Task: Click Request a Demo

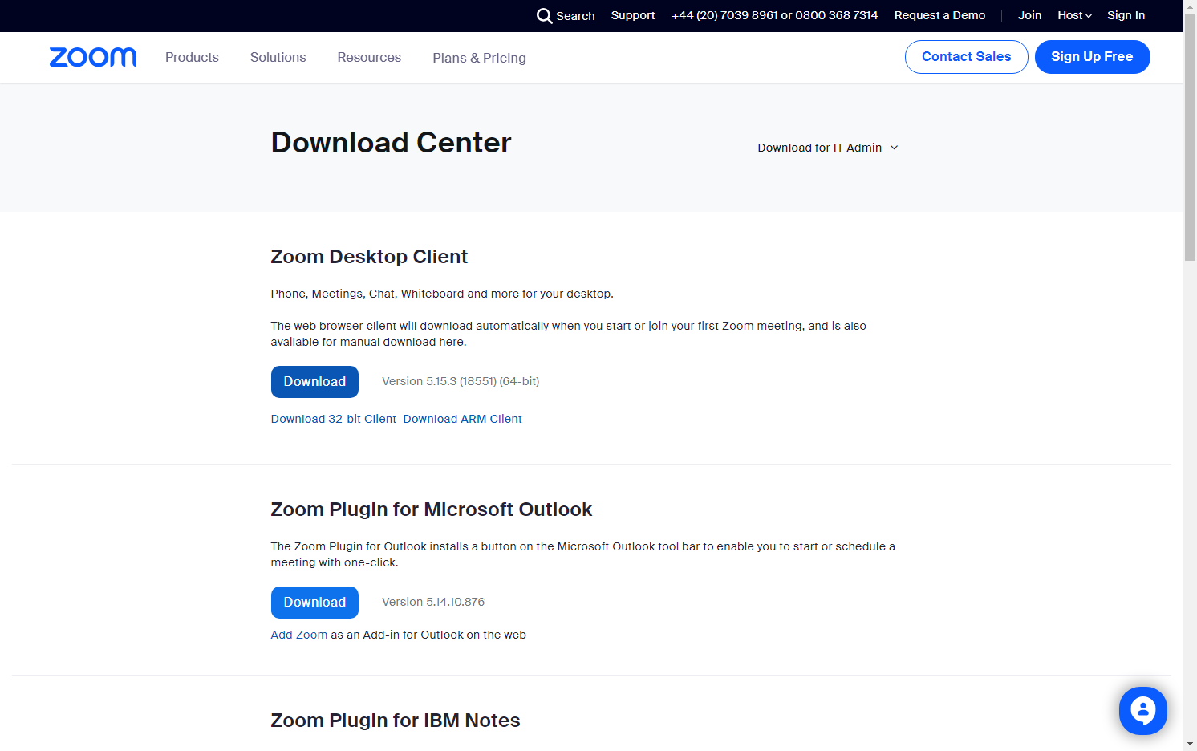Action: [x=939, y=15]
